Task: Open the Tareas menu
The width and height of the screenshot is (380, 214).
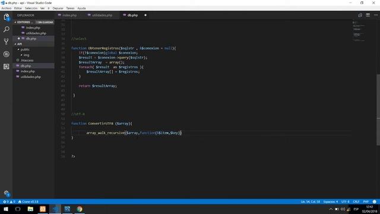Action: point(70,8)
